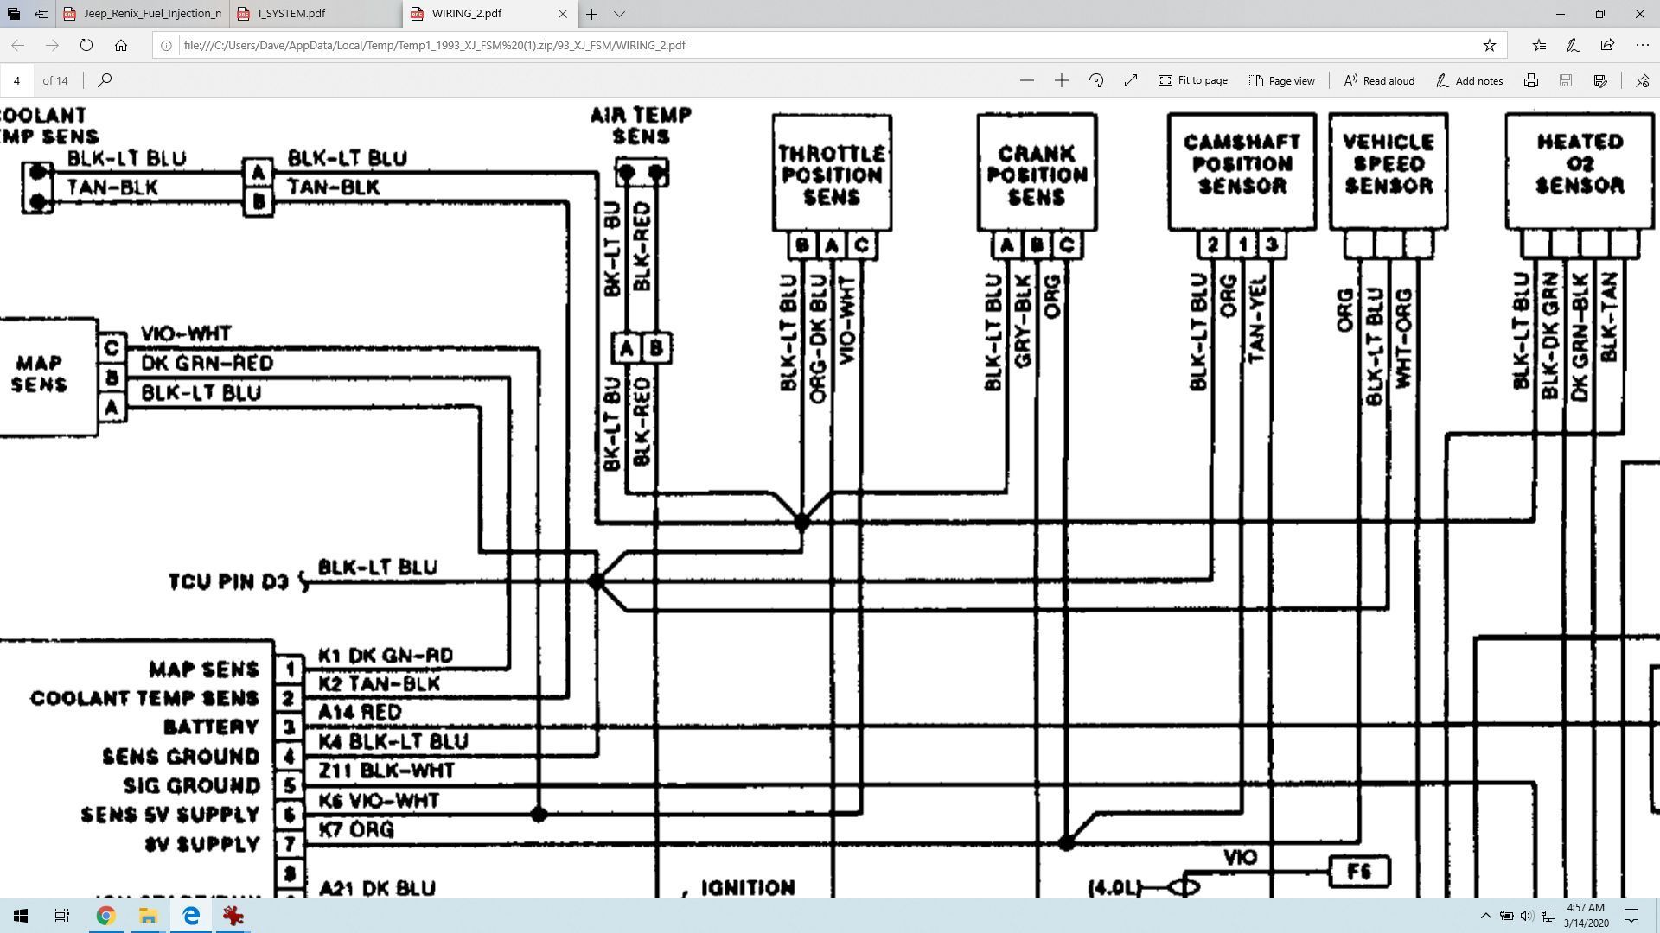Screen dimensions: 1660x933
Task: Print the PDF document
Action: (x=1530, y=80)
